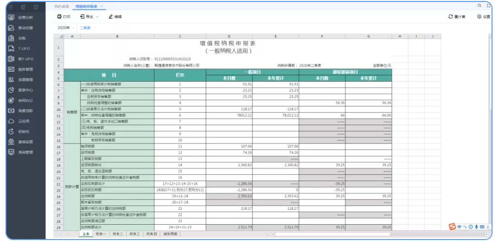This screenshot has height=242, width=495.
Task: Switch to the 附表一 sheet tab
Action: (101, 234)
